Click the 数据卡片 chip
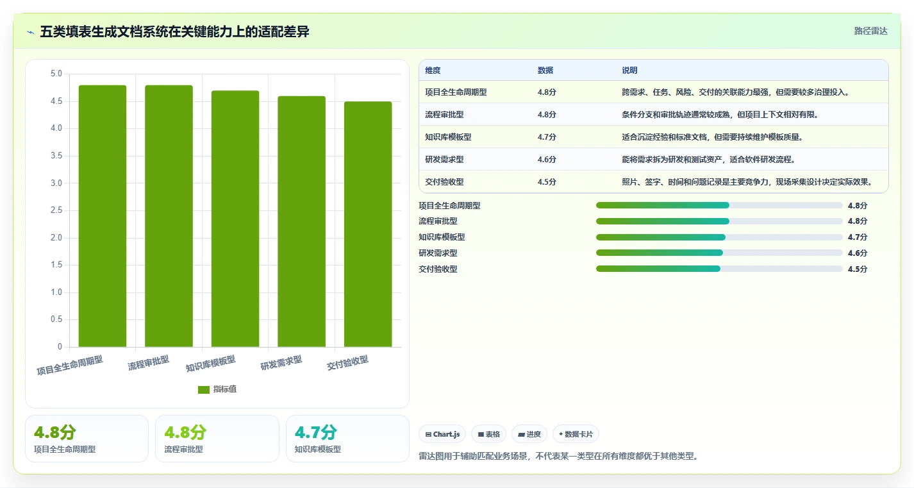914x488 pixels. pyautogui.click(x=576, y=434)
